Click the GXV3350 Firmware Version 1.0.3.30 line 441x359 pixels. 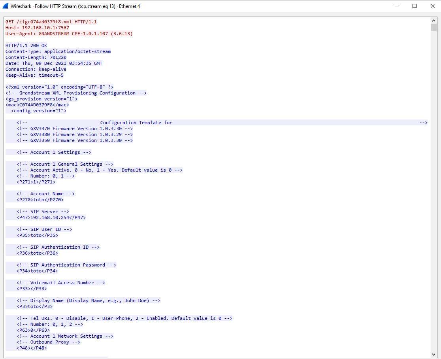click(x=75, y=140)
